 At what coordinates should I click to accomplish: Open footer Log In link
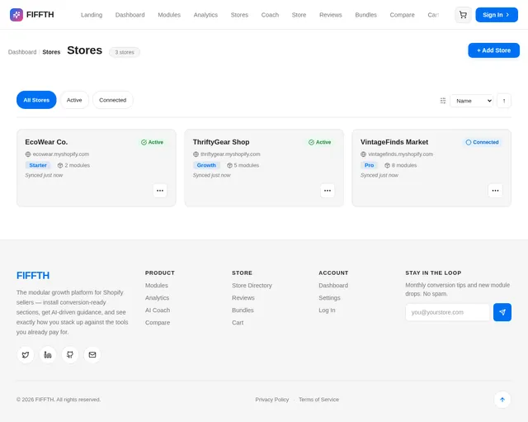point(327,310)
